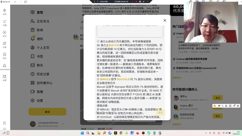Click the weather widget on taskbar
Viewport: 242px width, 136px height.
click(6, 133)
